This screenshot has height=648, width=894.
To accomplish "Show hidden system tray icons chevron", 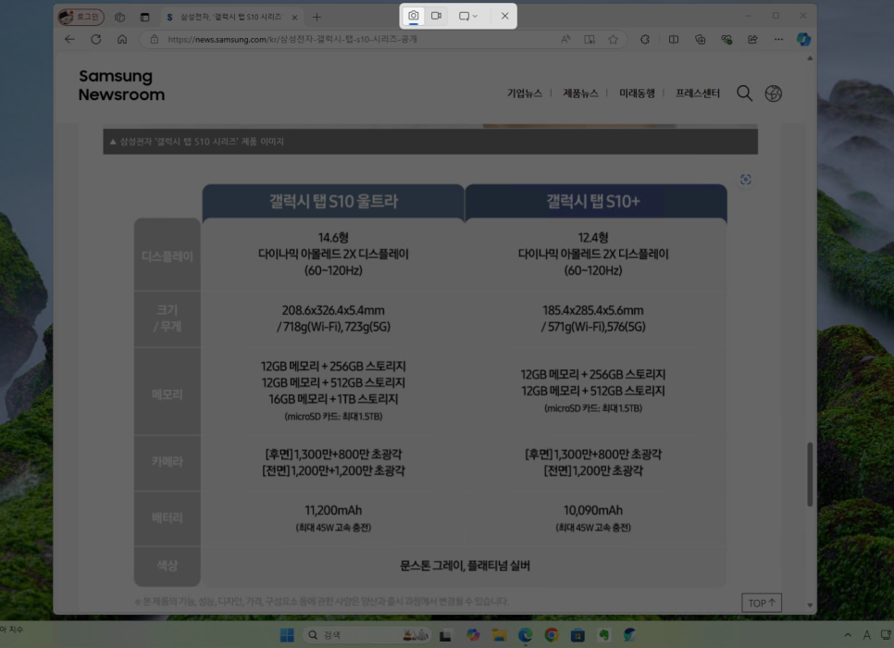I will coord(848,635).
